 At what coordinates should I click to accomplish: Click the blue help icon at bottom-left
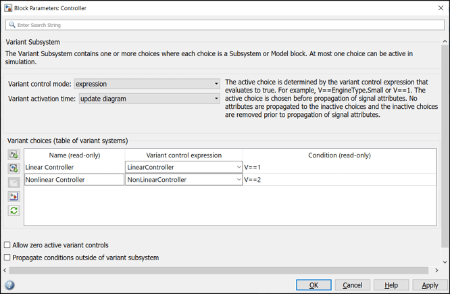click(x=9, y=285)
